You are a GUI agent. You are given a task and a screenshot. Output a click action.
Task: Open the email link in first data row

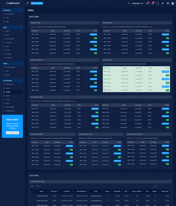point(97,196)
